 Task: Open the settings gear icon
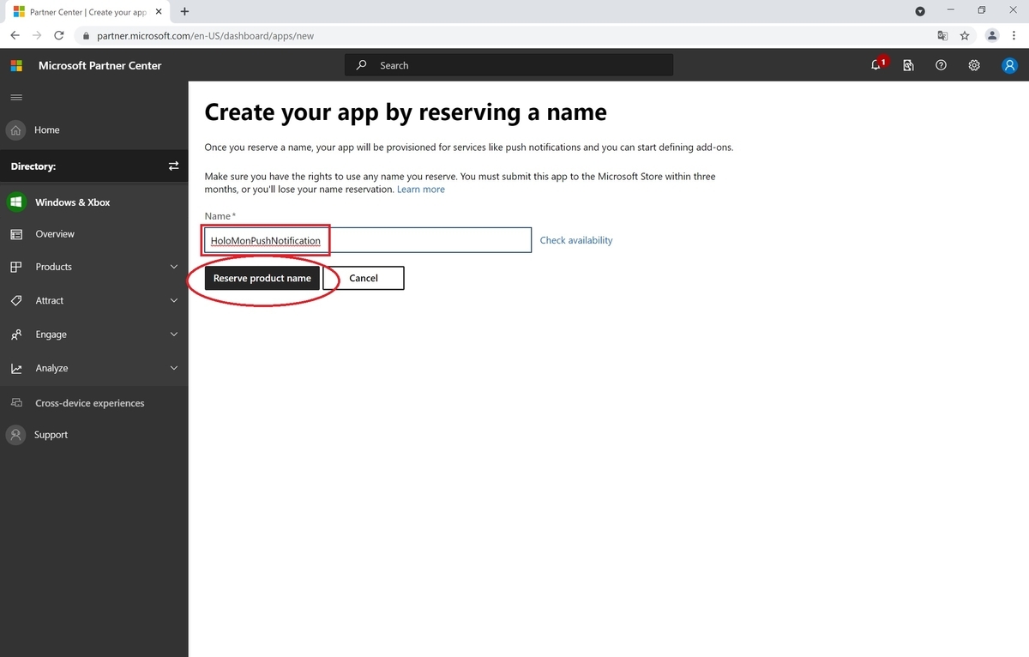click(974, 65)
